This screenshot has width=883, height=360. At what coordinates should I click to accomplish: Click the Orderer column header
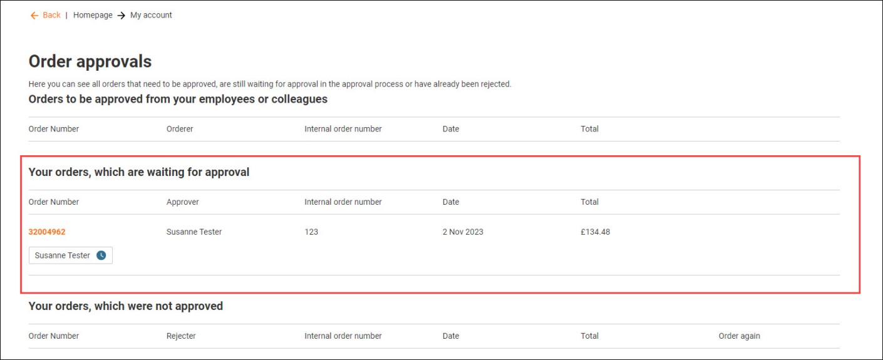tap(180, 129)
